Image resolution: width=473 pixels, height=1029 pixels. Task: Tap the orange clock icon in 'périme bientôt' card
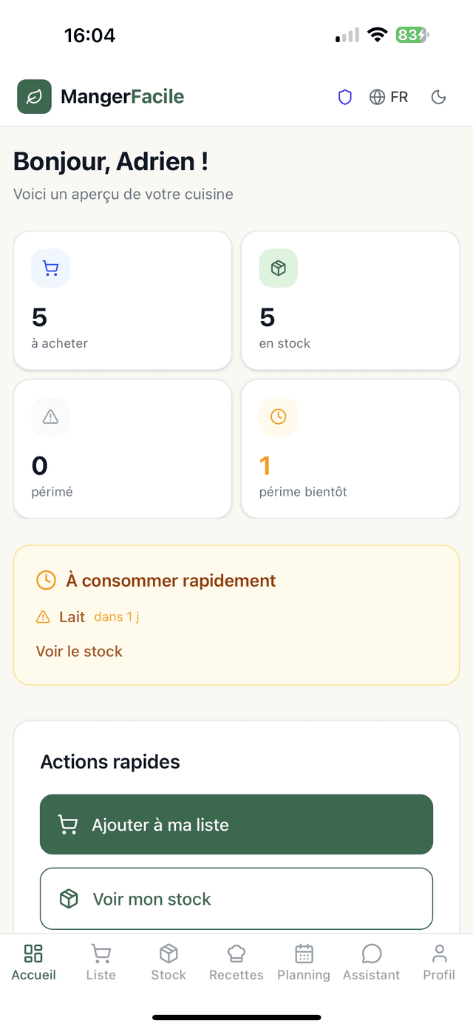click(x=278, y=416)
